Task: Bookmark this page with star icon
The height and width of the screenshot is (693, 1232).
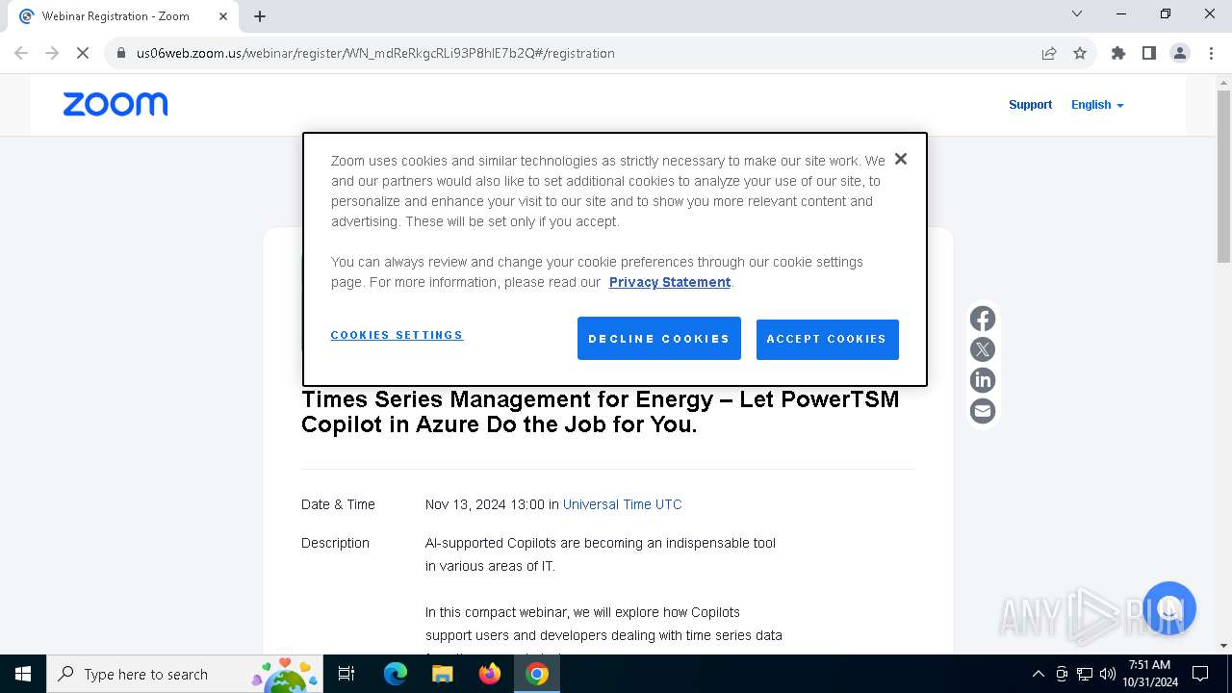Action: click(x=1080, y=53)
